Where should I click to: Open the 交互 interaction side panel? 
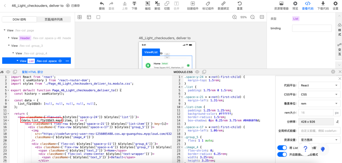click(x=339, y=49)
